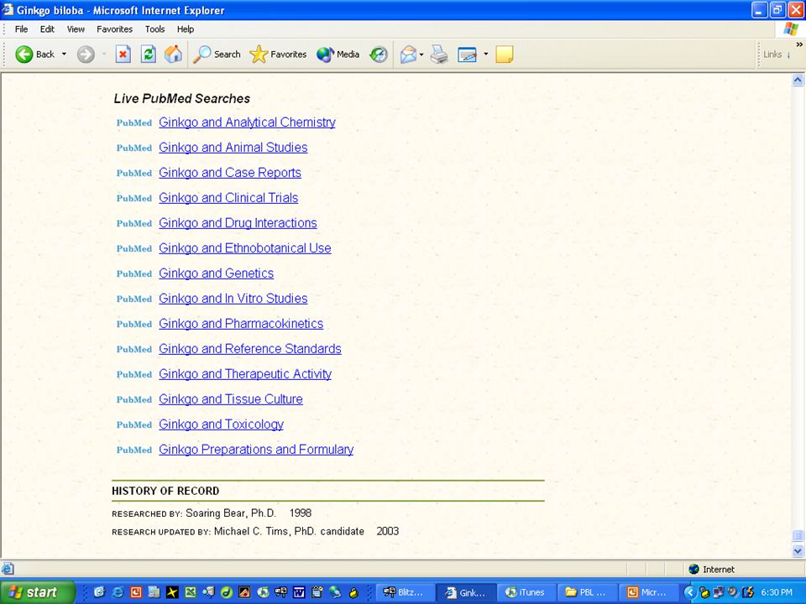Image resolution: width=806 pixels, height=604 pixels.
Task: Go to the Home page icon
Action: pyautogui.click(x=173, y=54)
